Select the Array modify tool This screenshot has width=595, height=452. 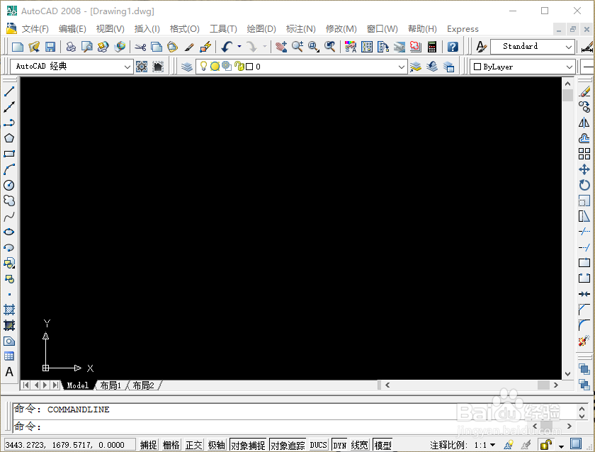[584, 154]
